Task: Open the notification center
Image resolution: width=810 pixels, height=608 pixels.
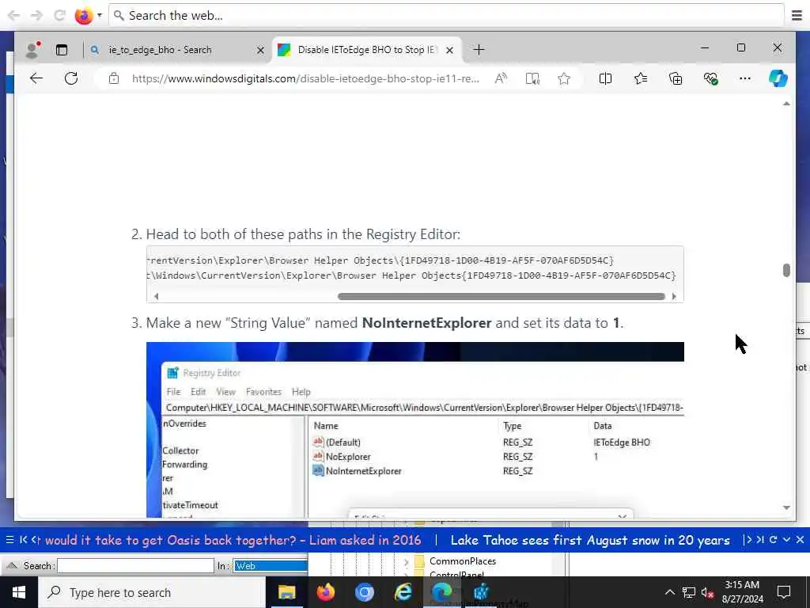Action: pyautogui.click(x=784, y=592)
